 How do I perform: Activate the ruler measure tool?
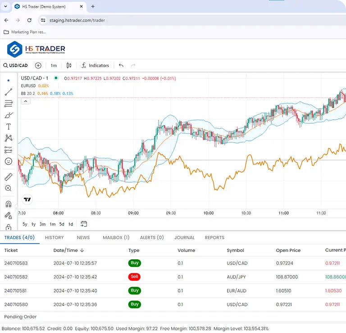(8, 177)
